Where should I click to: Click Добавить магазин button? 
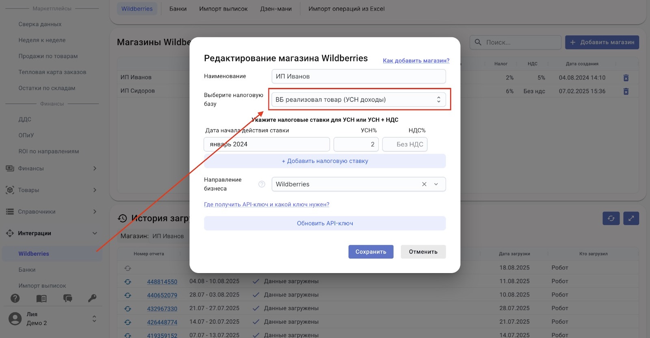point(602,42)
